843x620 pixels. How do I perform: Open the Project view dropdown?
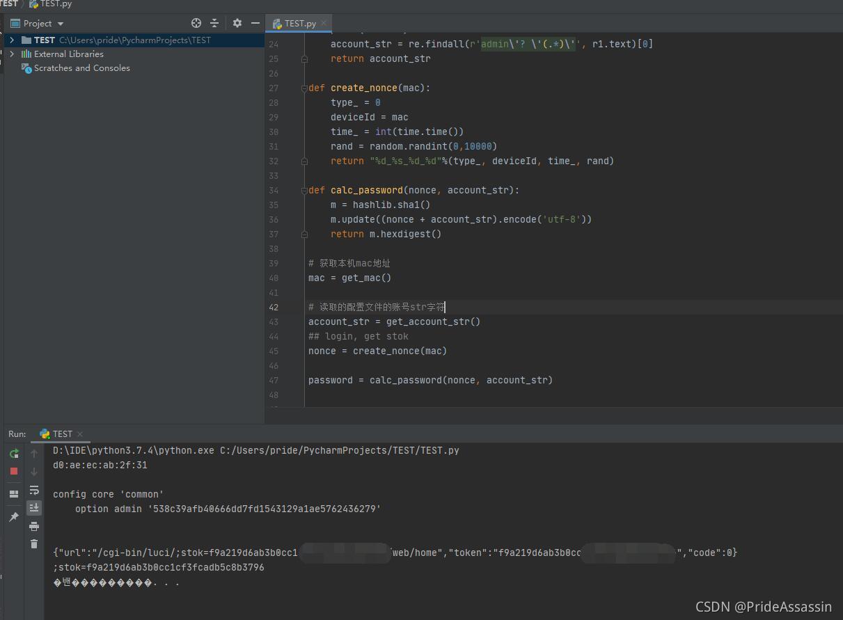point(61,24)
